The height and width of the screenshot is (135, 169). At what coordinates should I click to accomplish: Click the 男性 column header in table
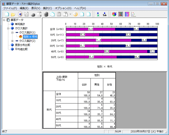point(97,85)
